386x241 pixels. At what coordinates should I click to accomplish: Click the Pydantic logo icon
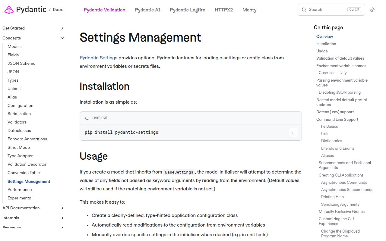point(9,10)
